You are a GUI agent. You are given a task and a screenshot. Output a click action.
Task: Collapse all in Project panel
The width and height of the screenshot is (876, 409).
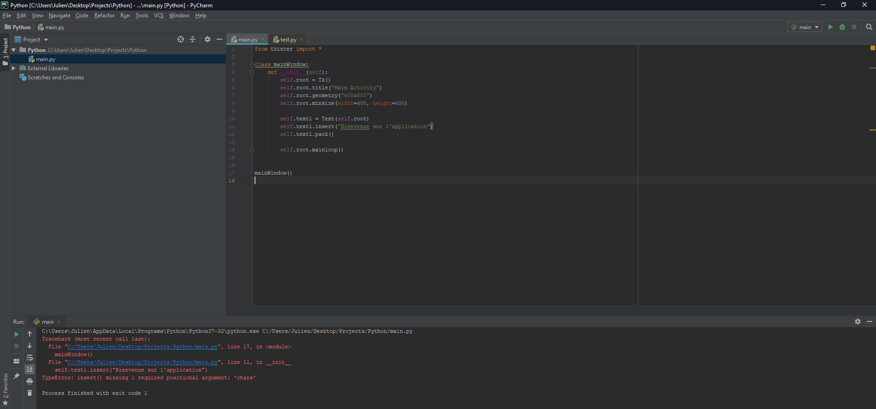click(x=193, y=40)
